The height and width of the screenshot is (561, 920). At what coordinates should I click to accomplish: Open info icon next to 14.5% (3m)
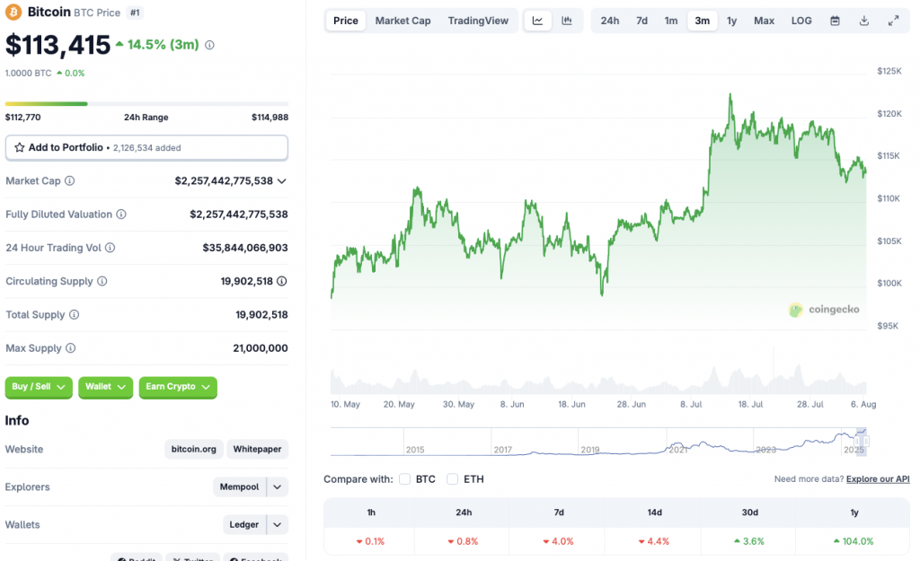(209, 45)
